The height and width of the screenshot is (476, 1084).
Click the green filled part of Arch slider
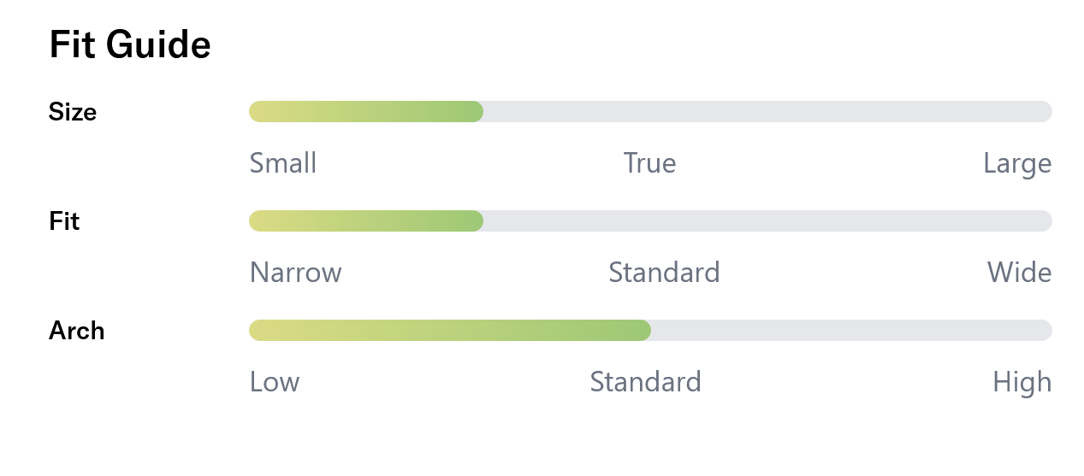click(x=449, y=331)
